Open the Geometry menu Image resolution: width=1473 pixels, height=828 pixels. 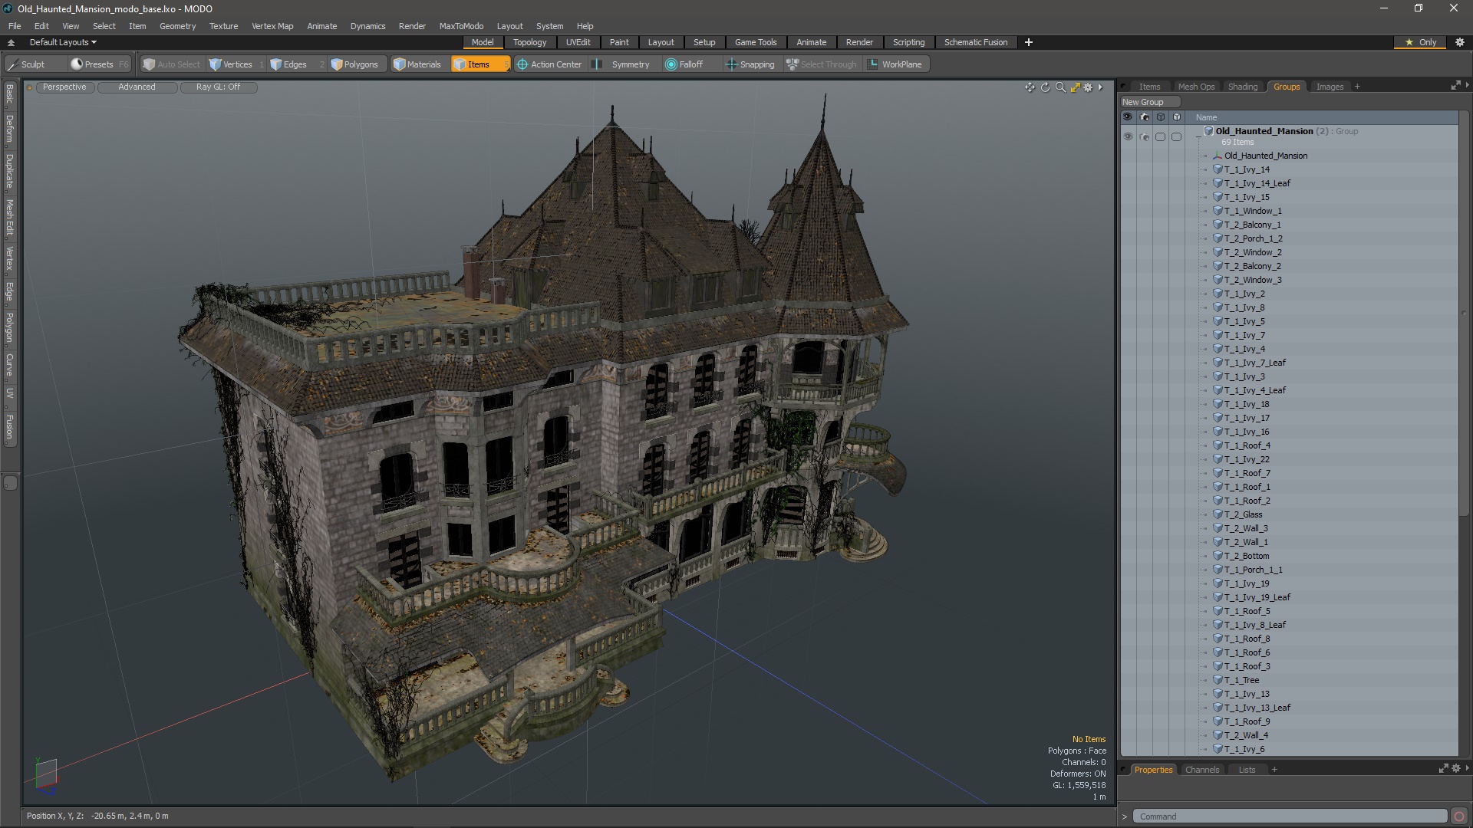pyautogui.click(x=177, y=26)
